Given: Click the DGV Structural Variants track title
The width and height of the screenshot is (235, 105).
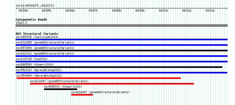Looking at the screenshot, I should tap(37, 34).
